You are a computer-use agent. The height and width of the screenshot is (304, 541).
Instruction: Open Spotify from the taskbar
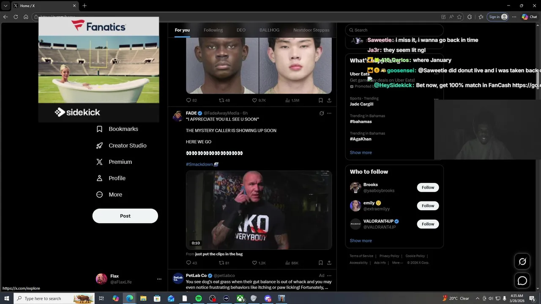pos(199,299)
